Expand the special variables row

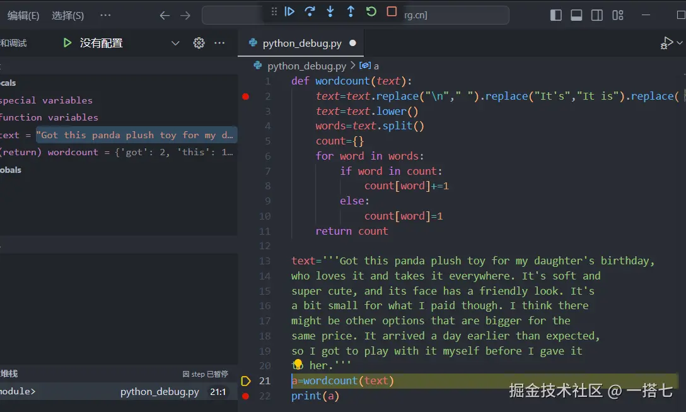(47, 100)
